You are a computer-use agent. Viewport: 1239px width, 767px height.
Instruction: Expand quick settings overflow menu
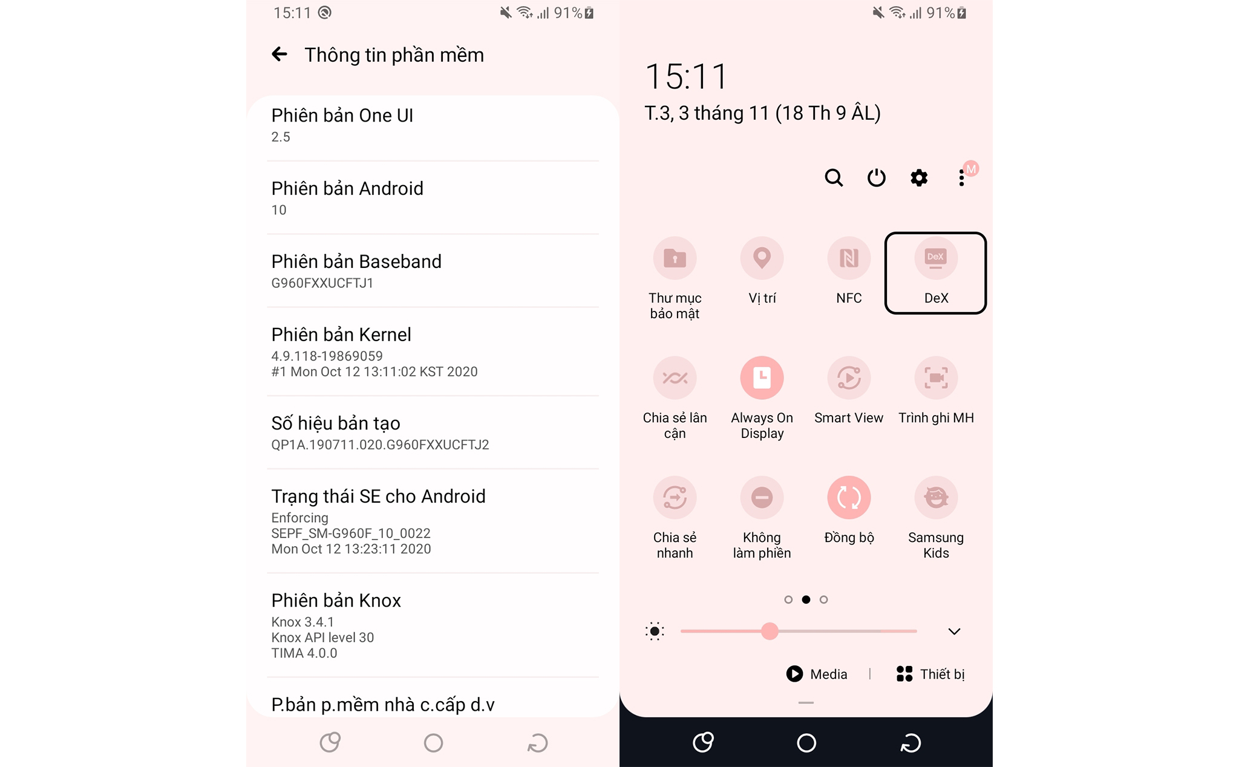click(x=960, y=176)
